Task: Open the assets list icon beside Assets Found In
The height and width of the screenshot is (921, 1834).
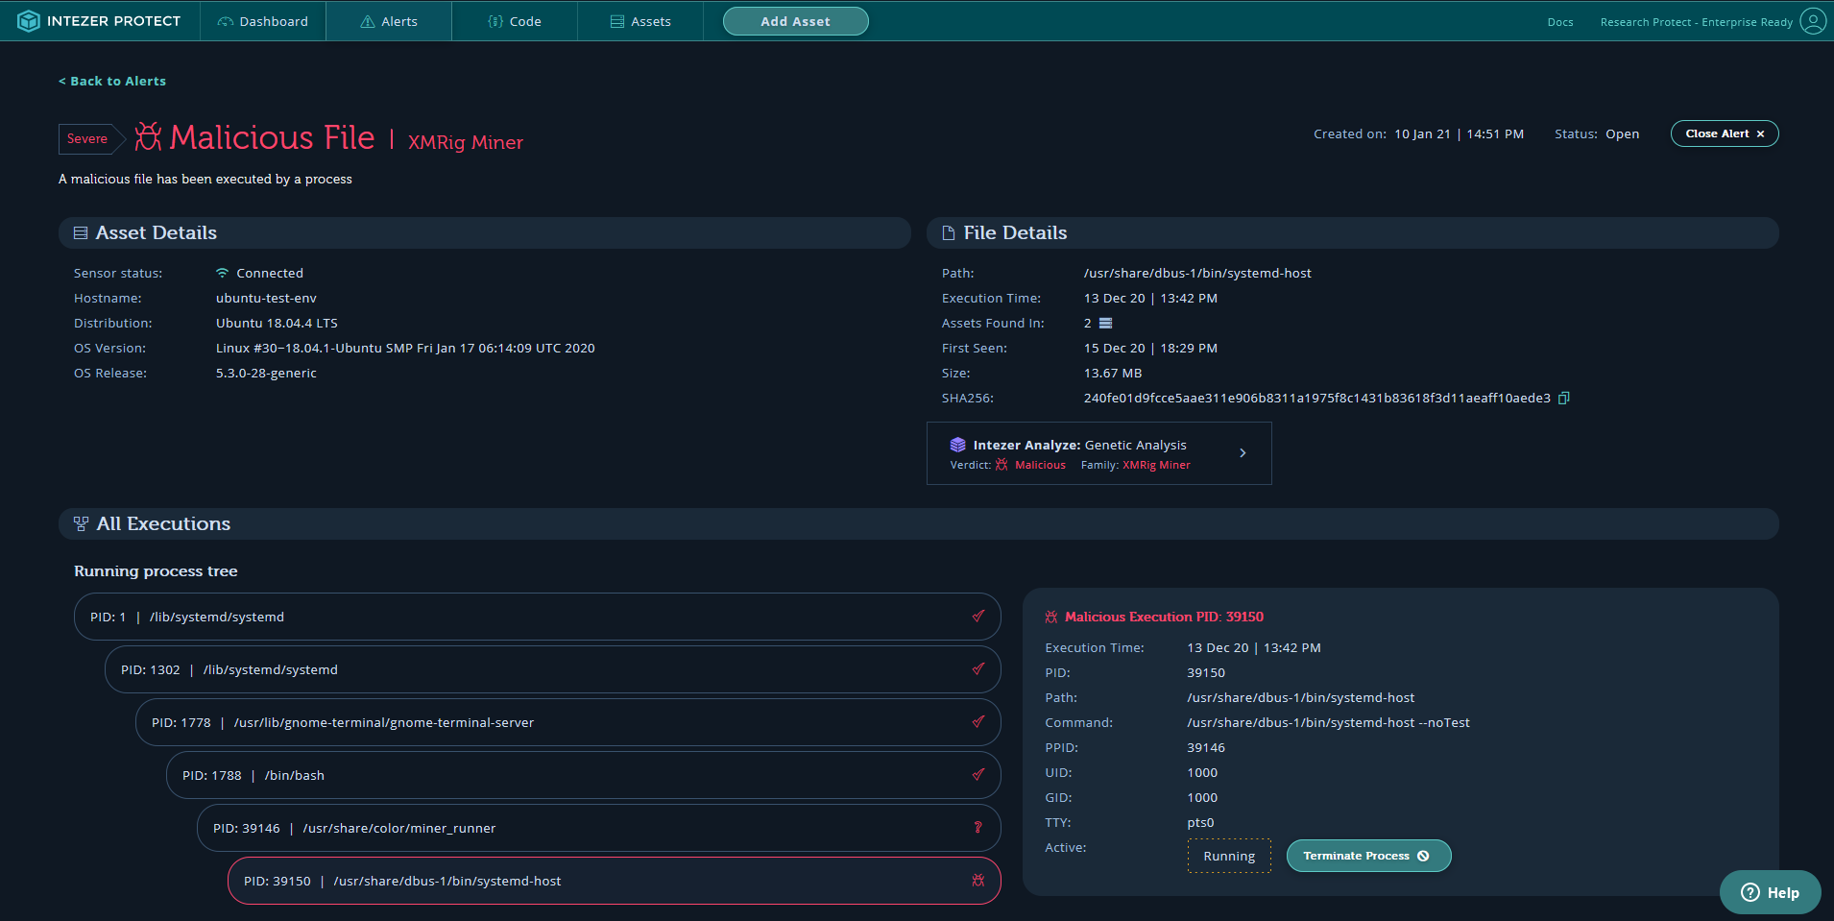Action: (1105, 323)
